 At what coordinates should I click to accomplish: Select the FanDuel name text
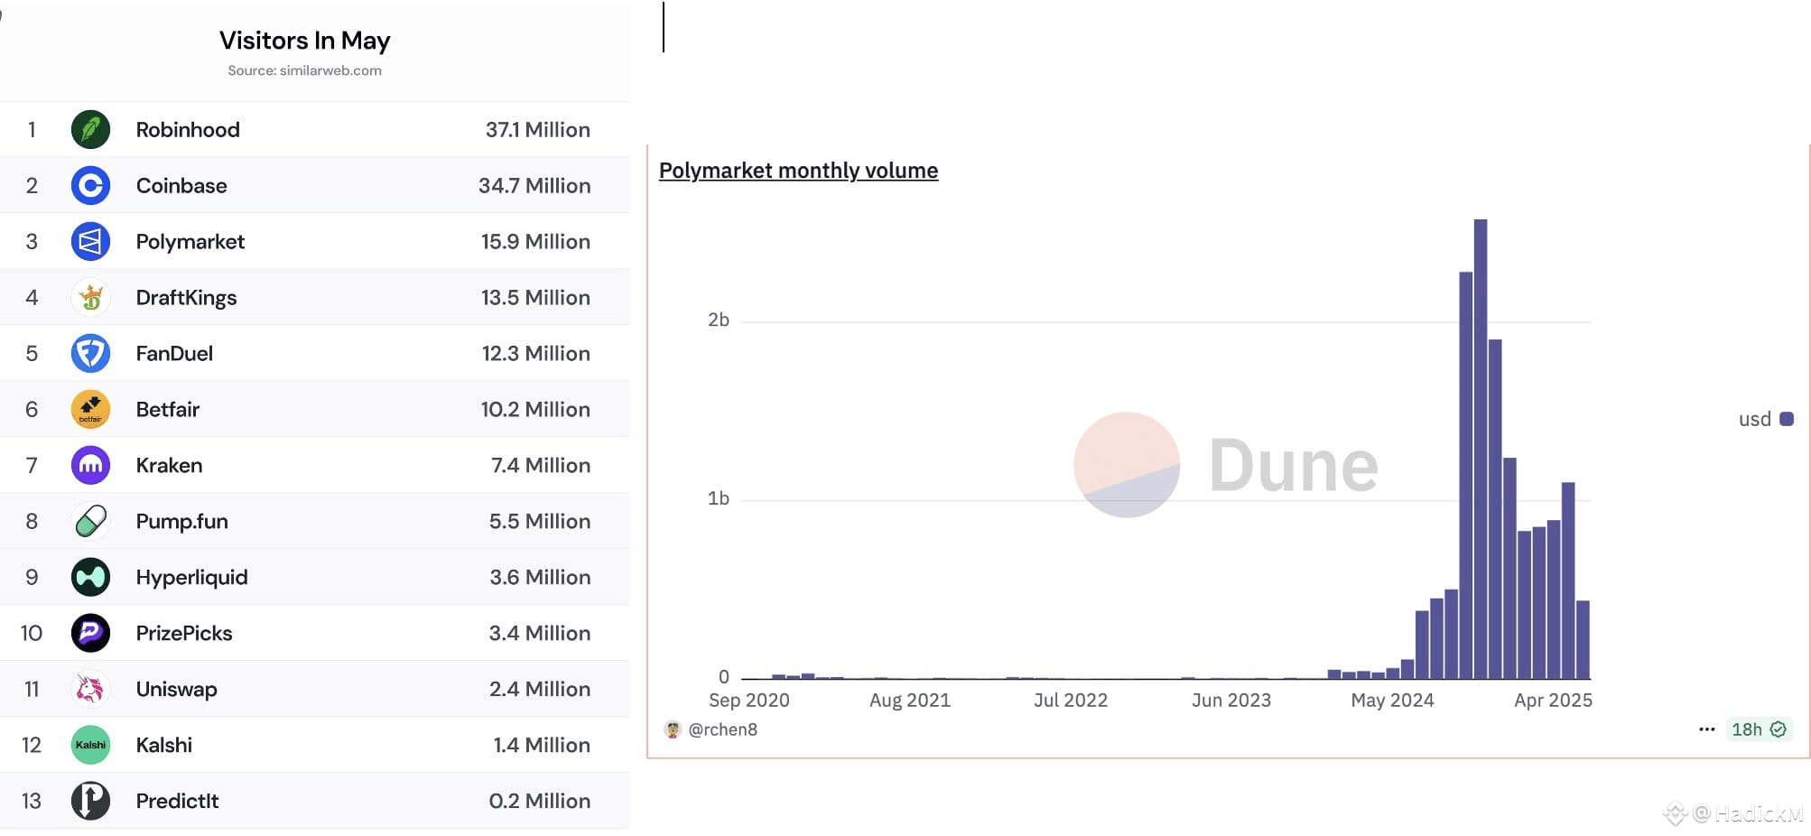pyautogui.click(x=174, y=354)
